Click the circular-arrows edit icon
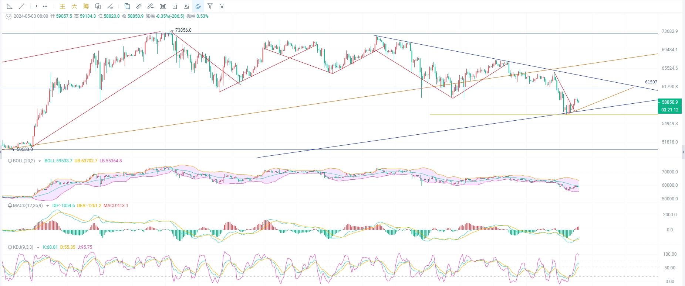The height and width of the screenshot is (286, 685). coord(98,6)
